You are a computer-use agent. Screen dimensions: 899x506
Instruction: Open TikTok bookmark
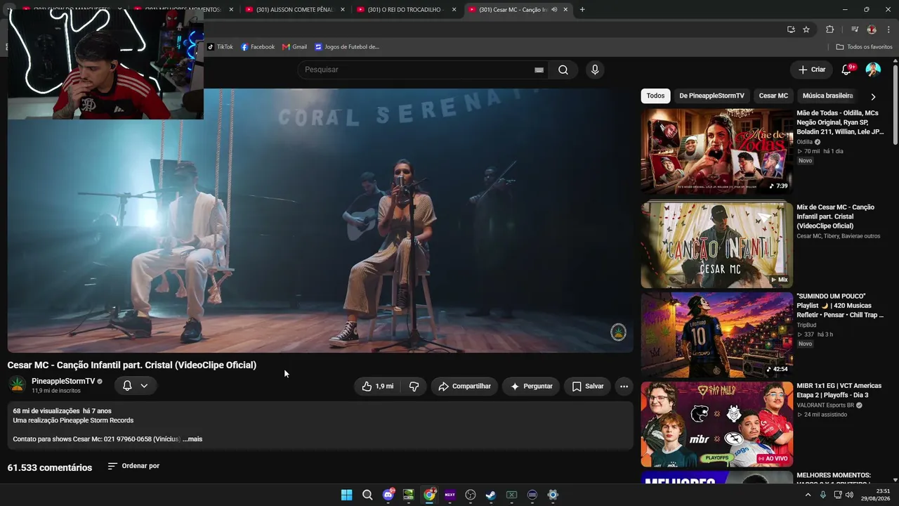click(x=220, y=47)
